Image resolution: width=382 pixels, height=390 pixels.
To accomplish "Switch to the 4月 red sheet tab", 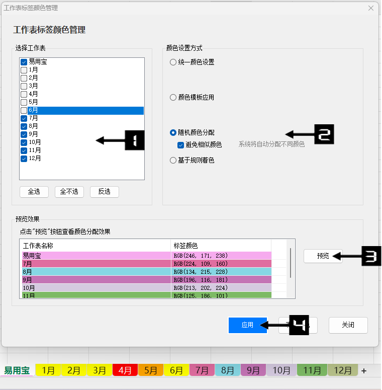I will (x=125, y=370).
